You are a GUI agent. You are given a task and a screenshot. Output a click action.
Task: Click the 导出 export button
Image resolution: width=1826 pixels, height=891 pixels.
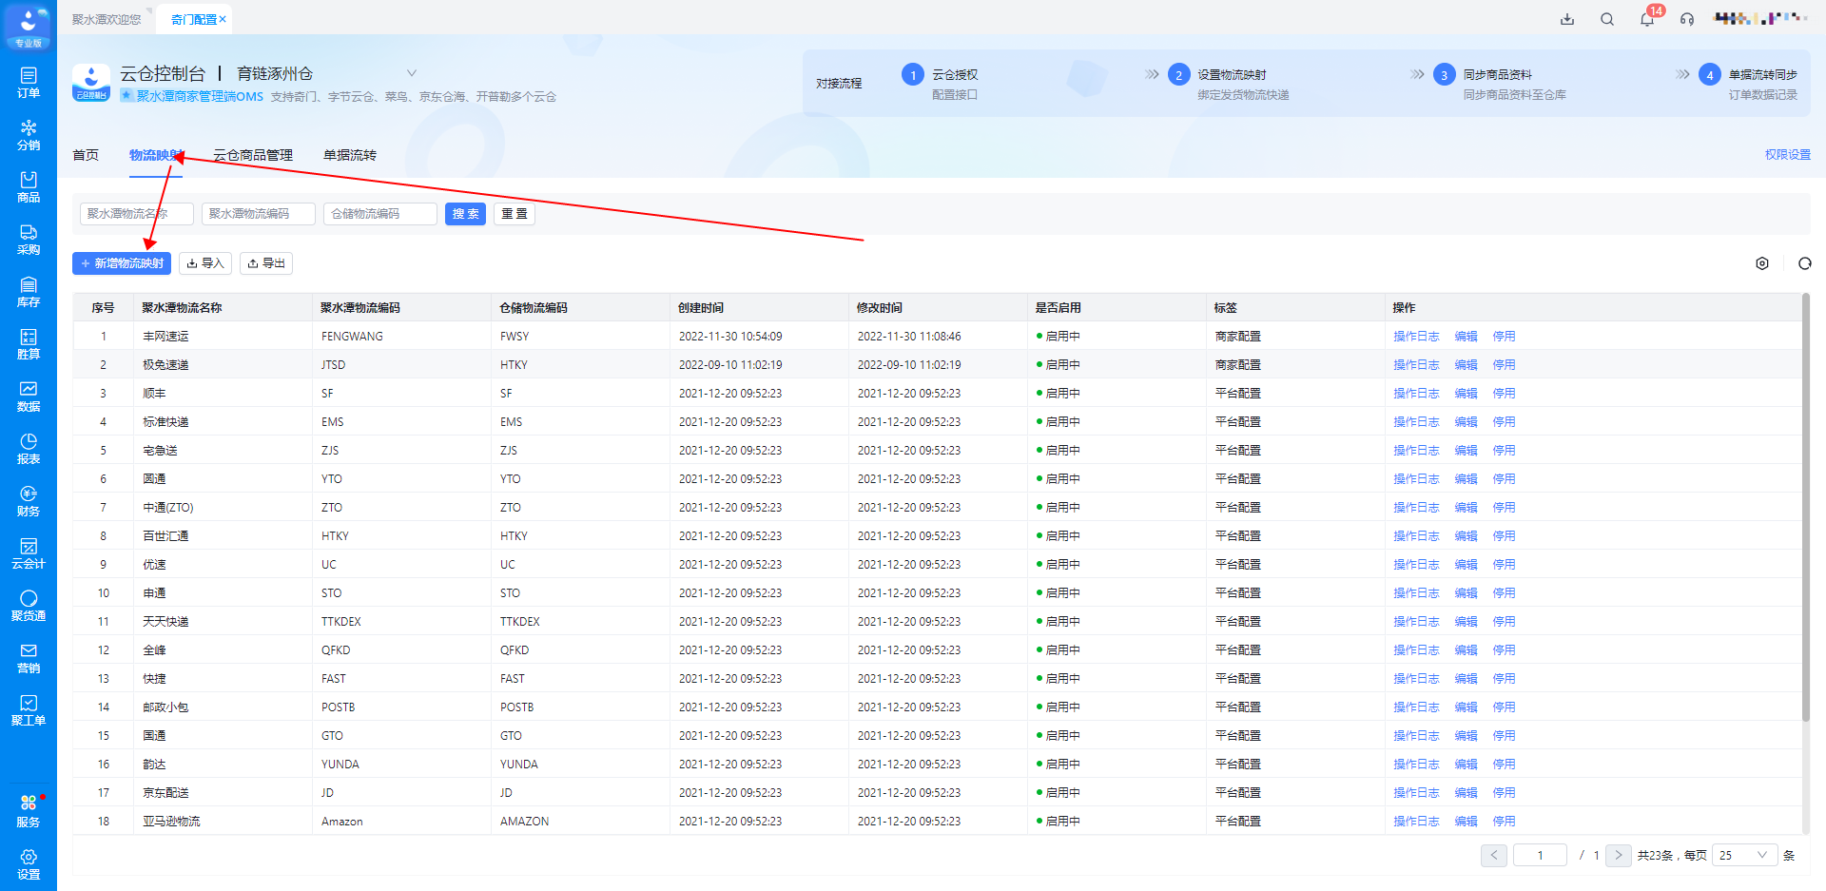click(266, 263)
